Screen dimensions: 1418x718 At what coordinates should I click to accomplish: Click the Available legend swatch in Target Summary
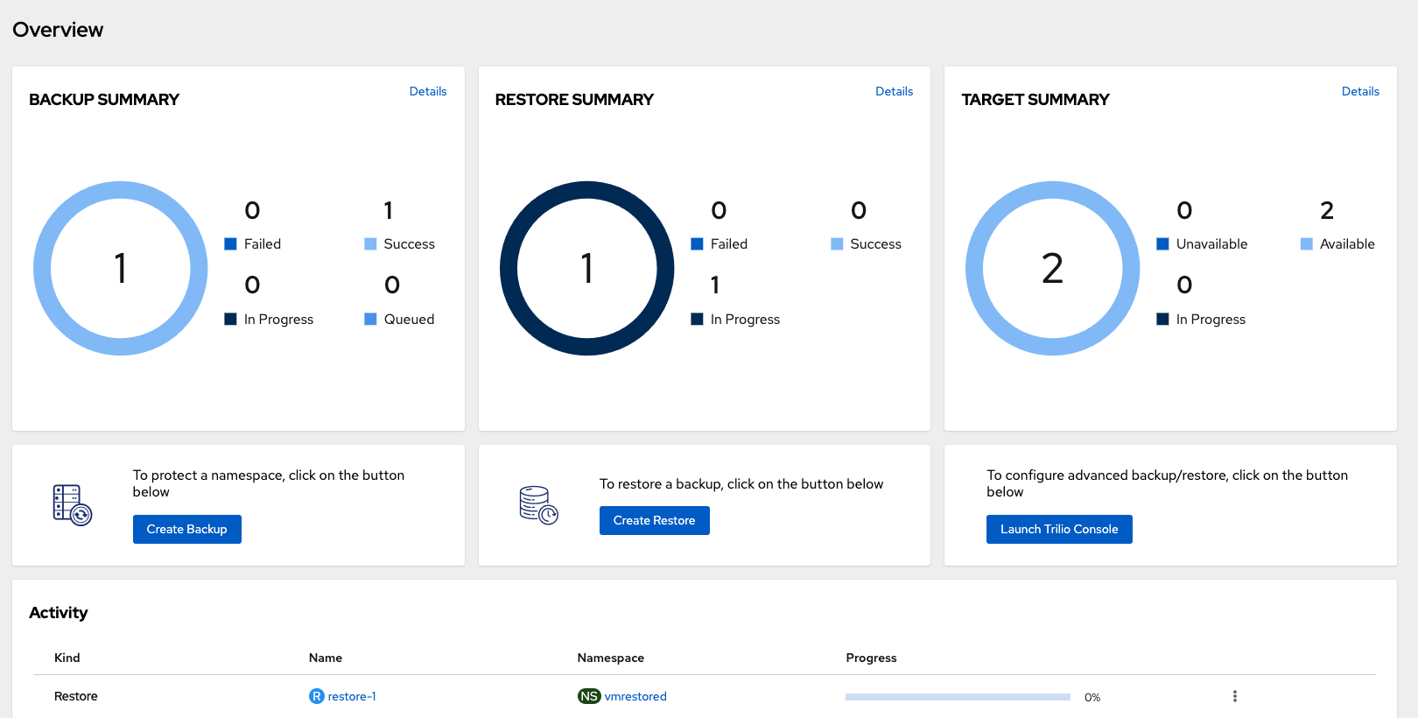tap(1306, 244)
